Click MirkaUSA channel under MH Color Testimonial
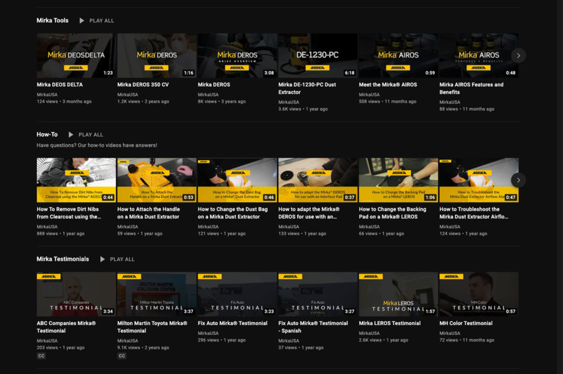The height and width of the screenshot is (374, 563). pos(450,333)
